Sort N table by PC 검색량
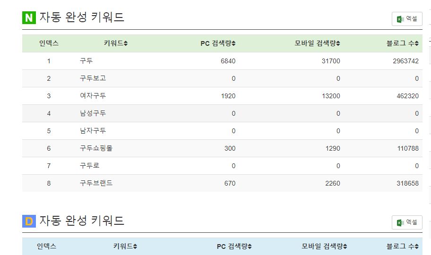The width and height of the screenshot is (431, 255). [x=218, y=43]
